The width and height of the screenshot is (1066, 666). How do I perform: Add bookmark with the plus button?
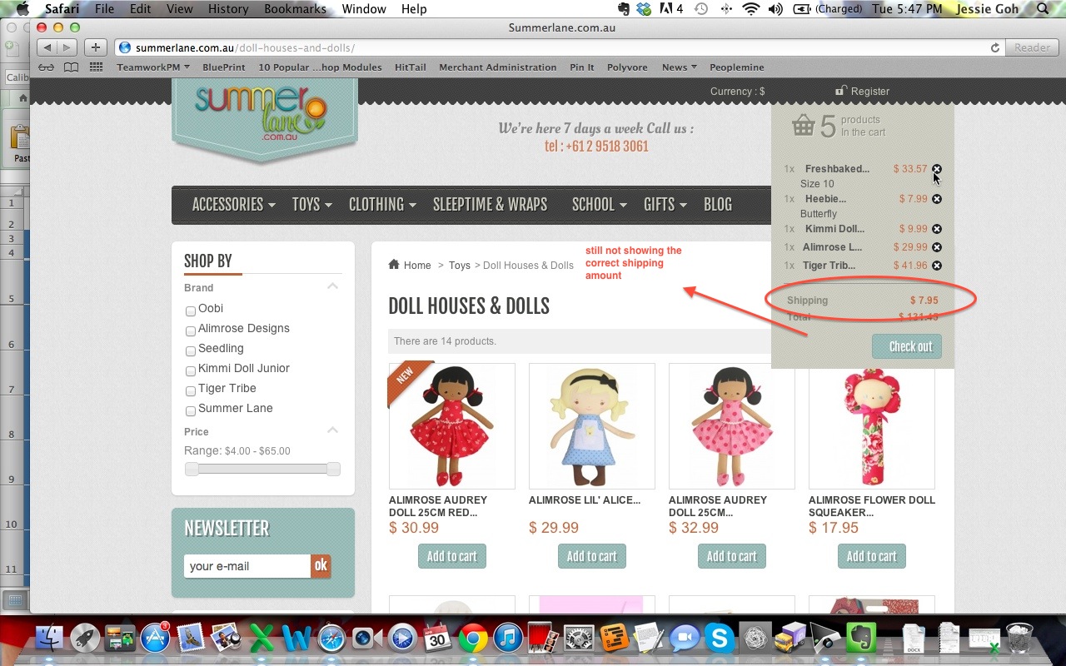(x=96, y=47)
